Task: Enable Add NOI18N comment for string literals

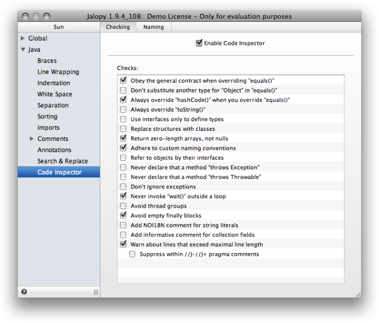Action: [123, 225]
